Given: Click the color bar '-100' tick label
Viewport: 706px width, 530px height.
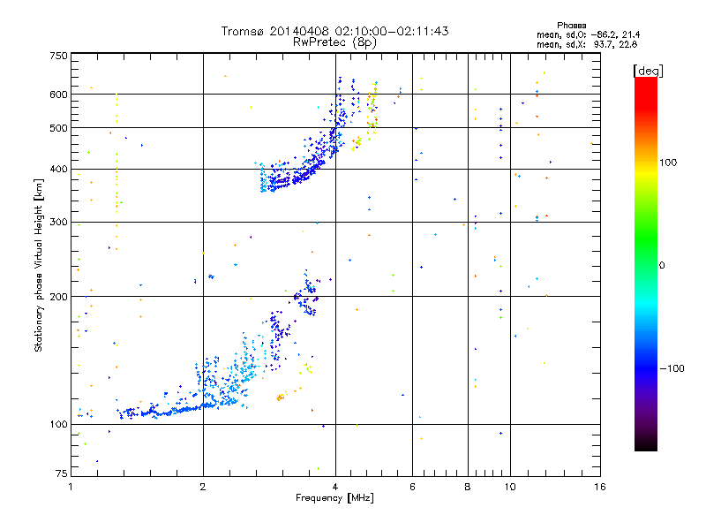Looking at the screenshot, I should point(672,368).
